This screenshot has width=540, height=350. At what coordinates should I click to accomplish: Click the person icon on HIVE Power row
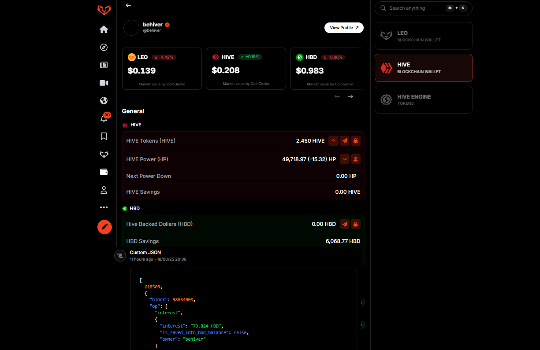pos(356,159)
